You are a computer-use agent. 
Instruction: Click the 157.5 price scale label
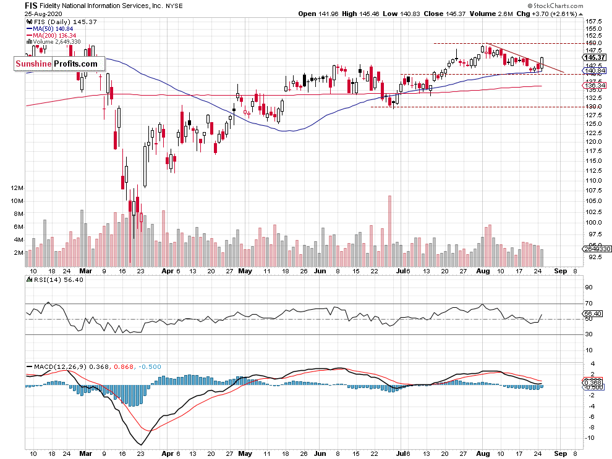tap(593, 22)
